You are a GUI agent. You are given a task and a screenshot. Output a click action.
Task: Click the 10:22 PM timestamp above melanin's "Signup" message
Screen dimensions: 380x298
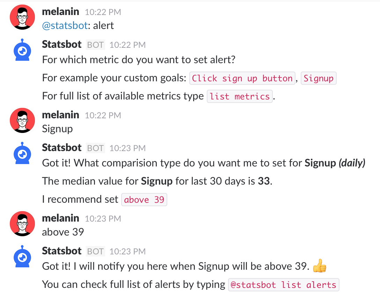point(103,115)
